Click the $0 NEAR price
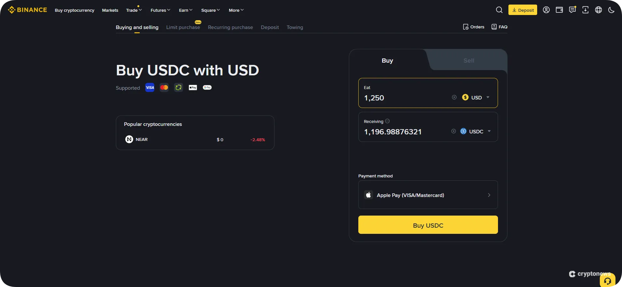The width and height of the screenshot is (622, 287). 220,140
